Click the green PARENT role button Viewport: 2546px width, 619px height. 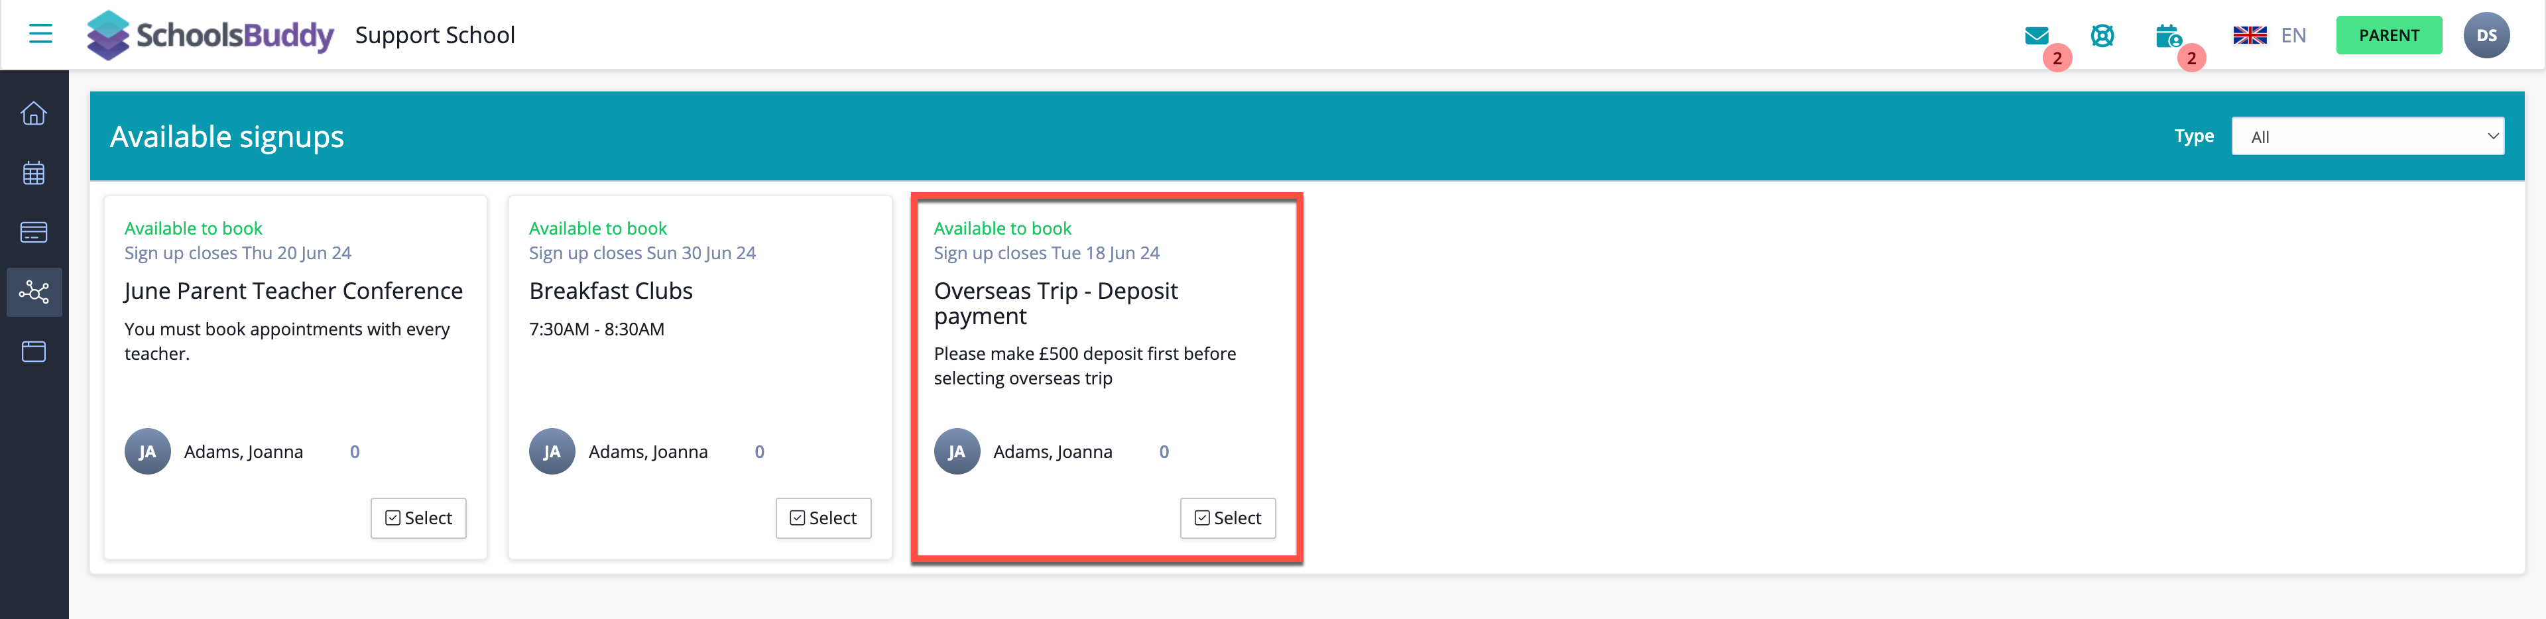pyautogui.click(x=2389, y=36)
